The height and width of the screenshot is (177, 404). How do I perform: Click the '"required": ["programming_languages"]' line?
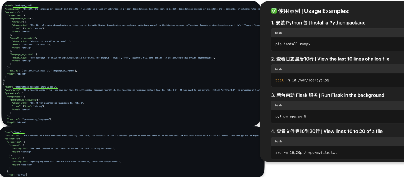[30, 119]
